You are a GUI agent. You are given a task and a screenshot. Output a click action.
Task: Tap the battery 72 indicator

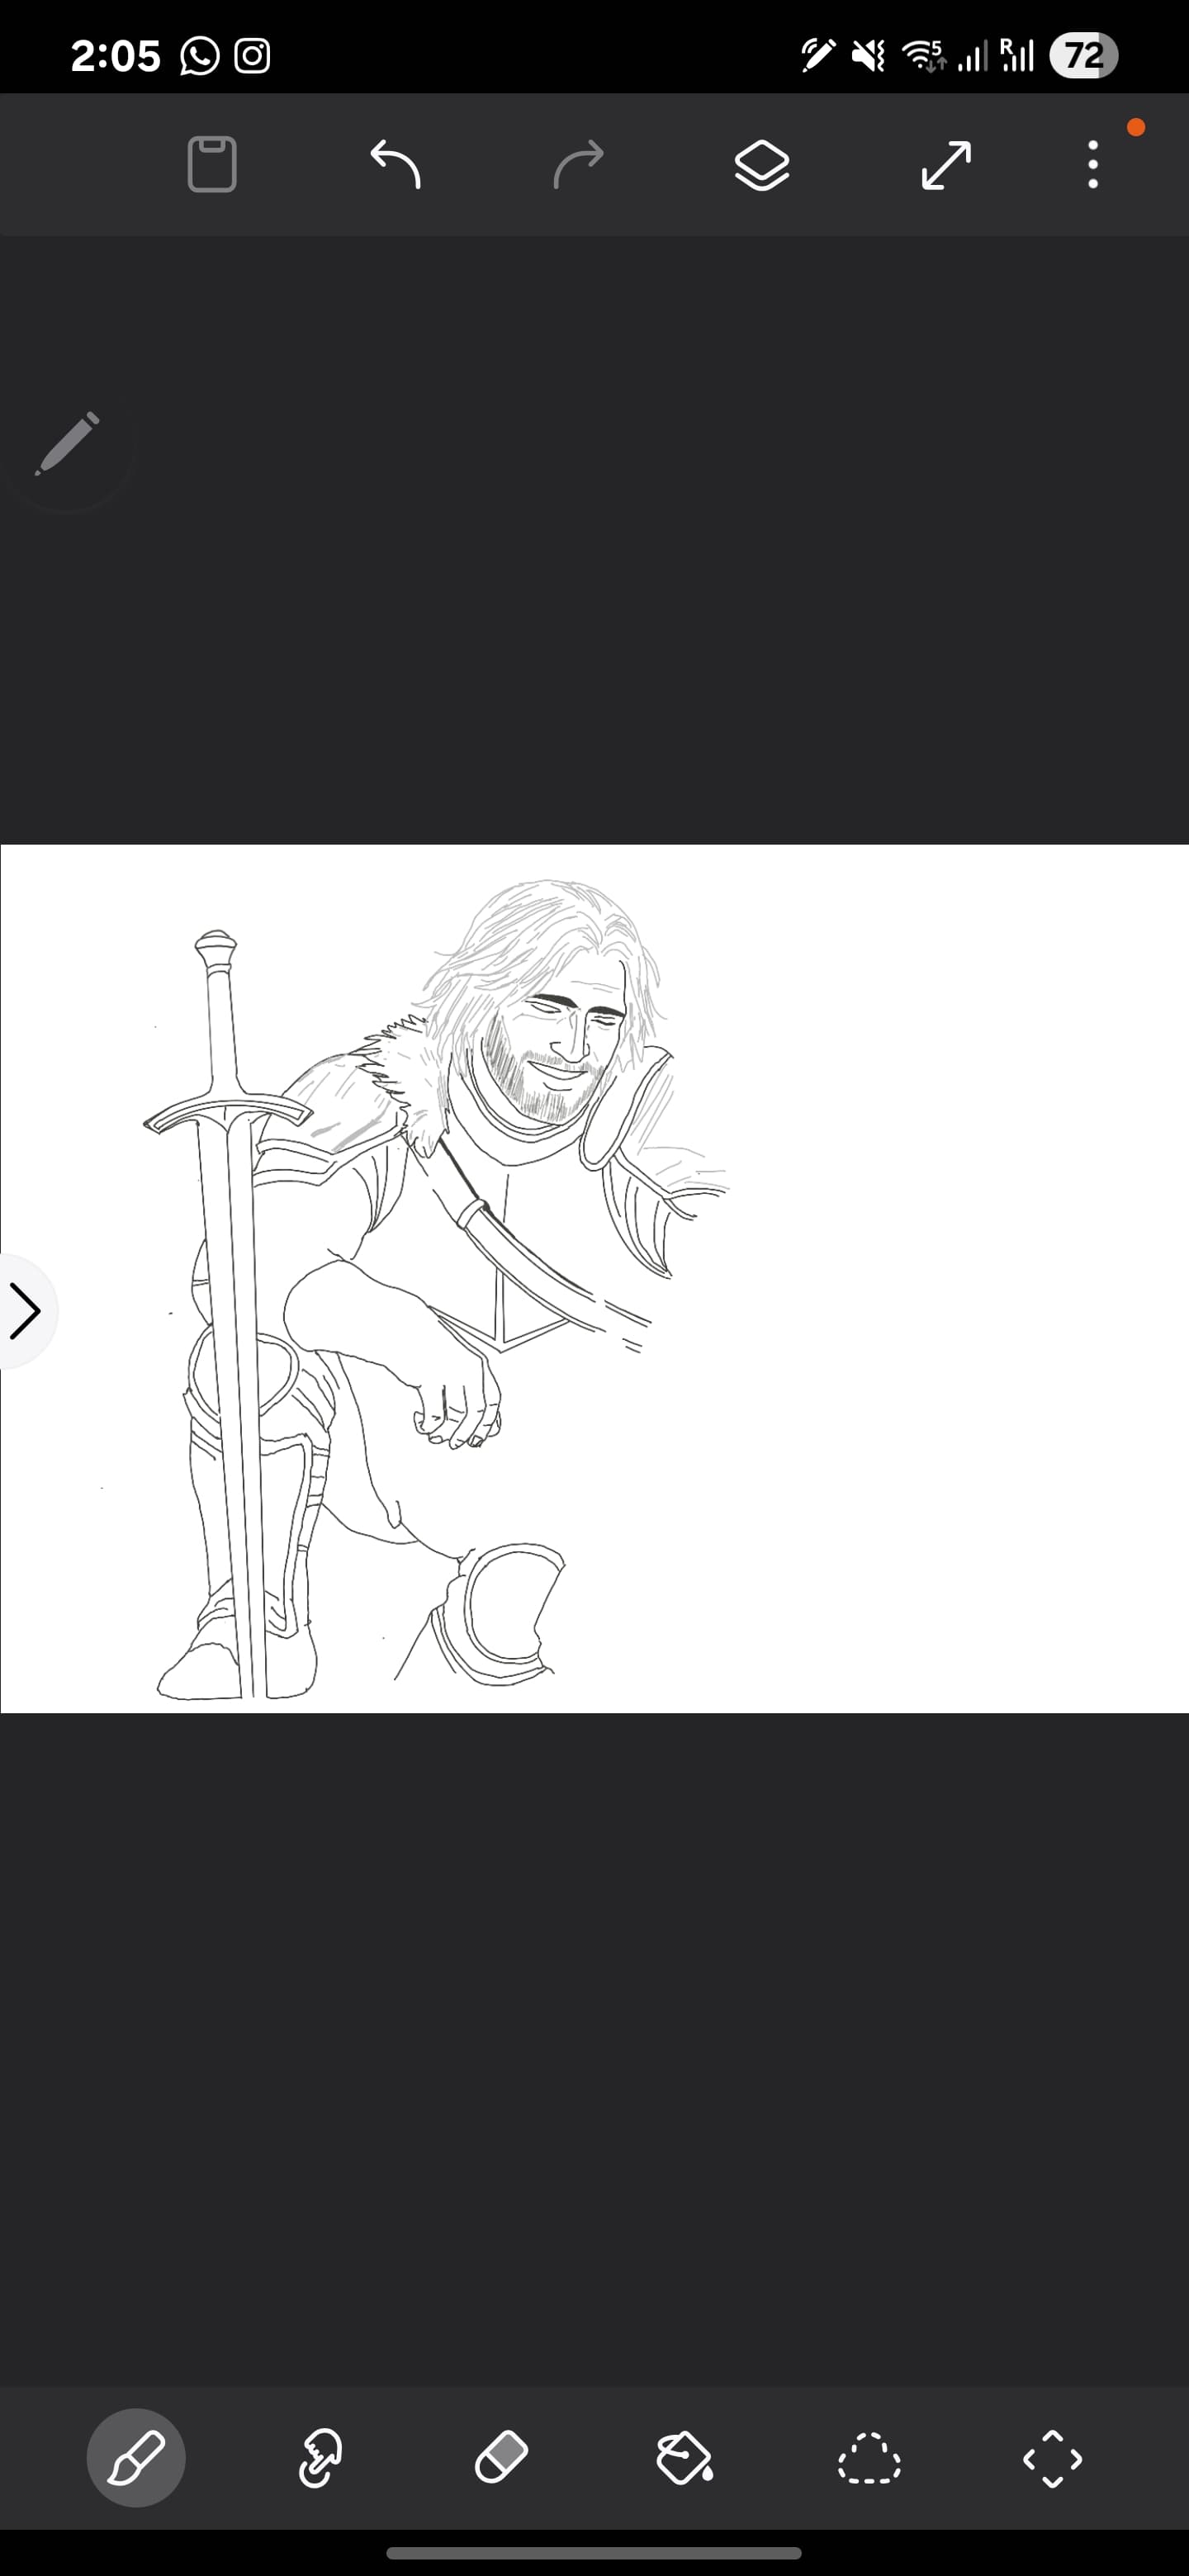1083,56
